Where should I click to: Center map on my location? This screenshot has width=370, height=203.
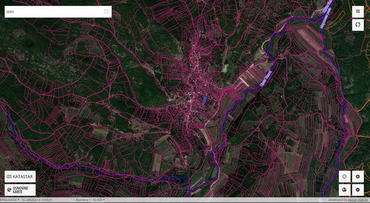pos(344,177)
